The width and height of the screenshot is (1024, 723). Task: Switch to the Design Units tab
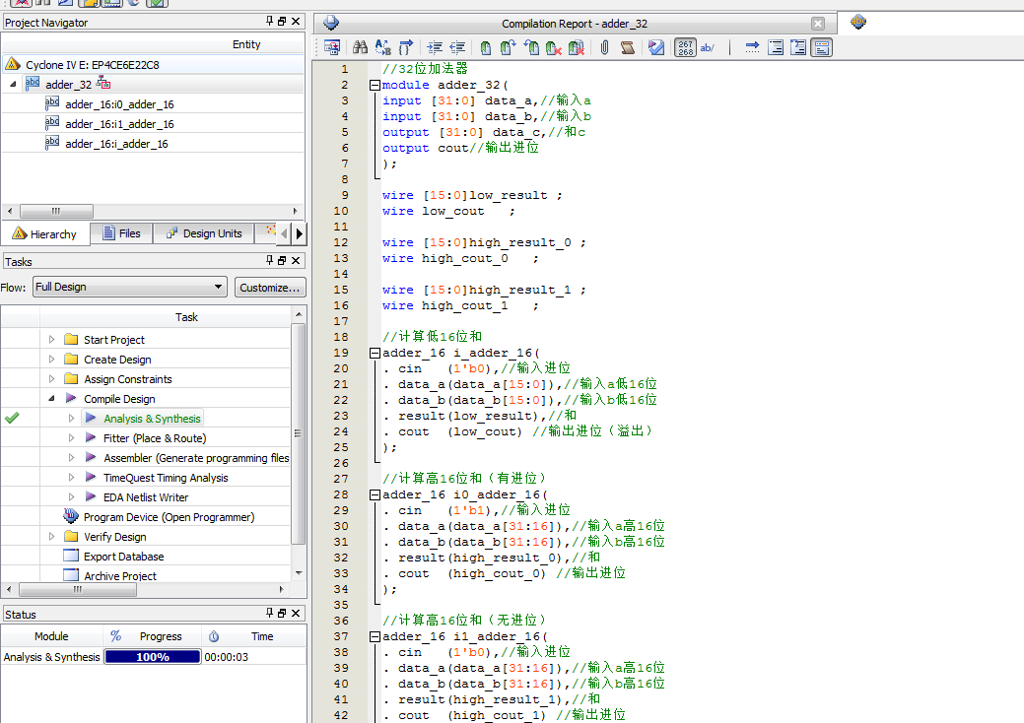[x=204, y=232]
